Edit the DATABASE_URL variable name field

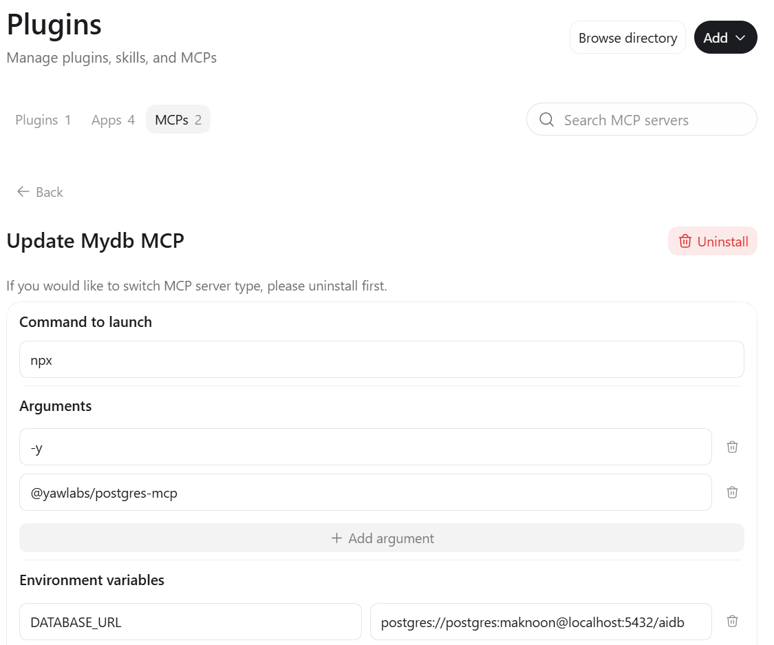[x=191, y=622]
